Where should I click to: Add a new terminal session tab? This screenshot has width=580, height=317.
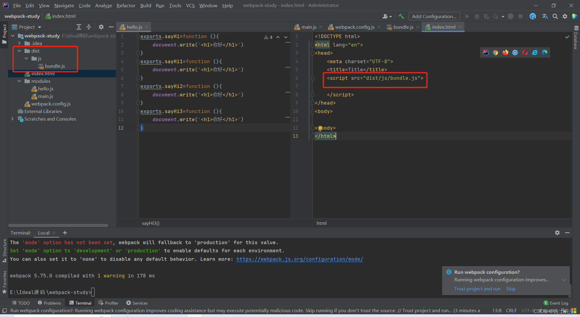[65, 233]
